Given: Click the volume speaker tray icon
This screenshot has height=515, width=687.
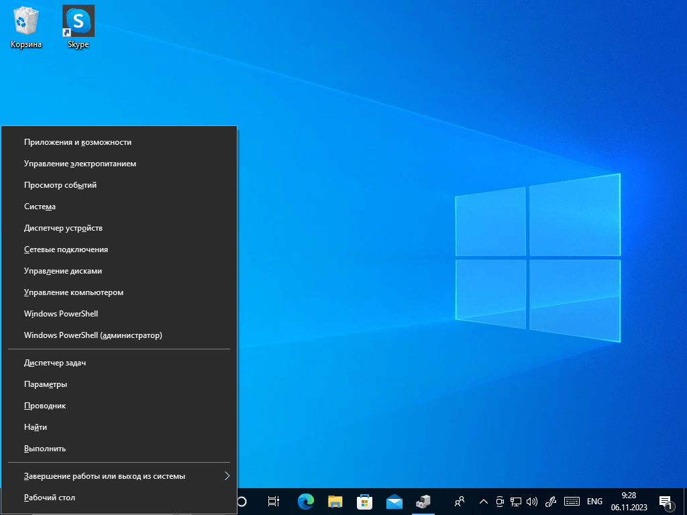Looking at the screenshot, I should tap(532, 502).
